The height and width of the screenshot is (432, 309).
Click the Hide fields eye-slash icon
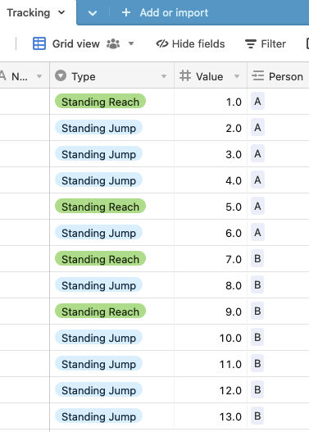(162, 43)
